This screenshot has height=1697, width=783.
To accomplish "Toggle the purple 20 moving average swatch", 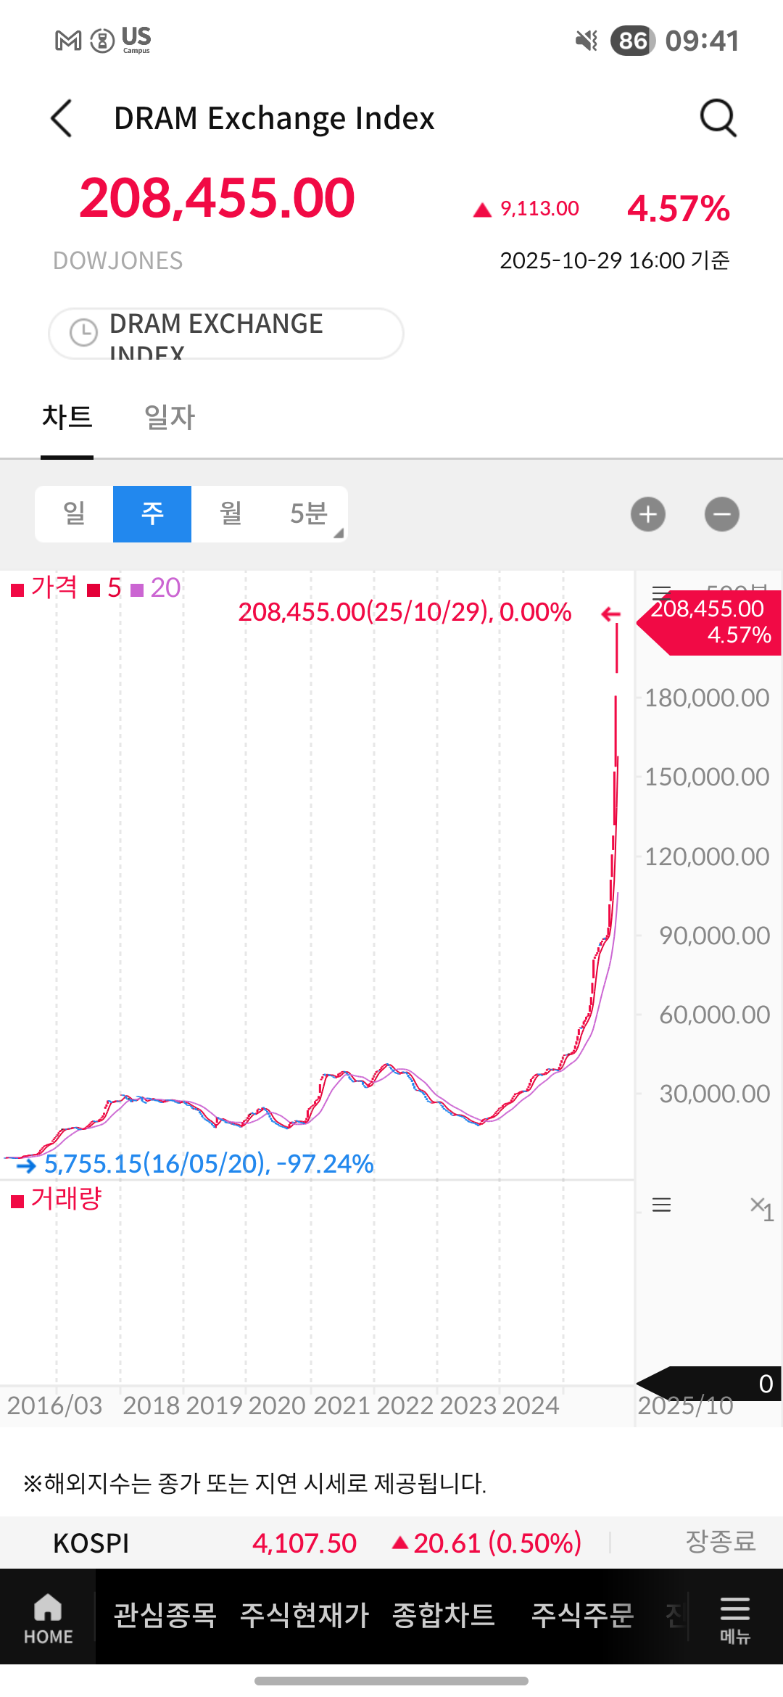I will [x=137, y=590].
